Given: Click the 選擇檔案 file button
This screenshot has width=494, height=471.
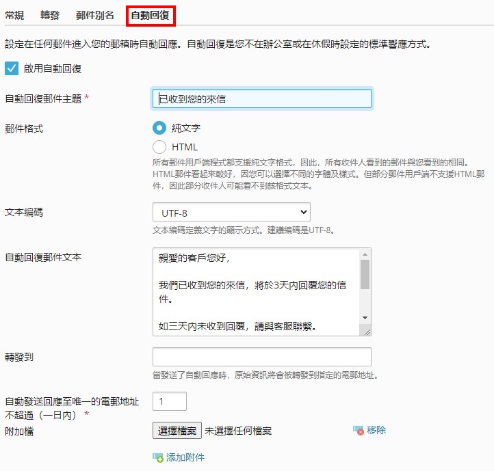Looking at the screenshot, I should point(177,431).
